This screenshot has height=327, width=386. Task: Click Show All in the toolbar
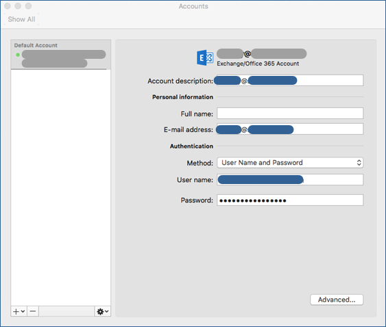[x=21, y=19]
